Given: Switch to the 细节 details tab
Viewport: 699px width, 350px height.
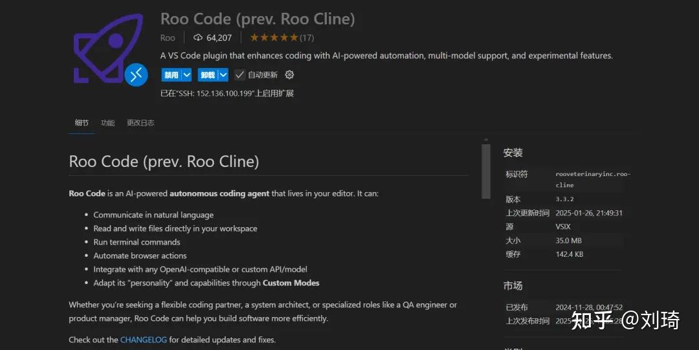Looking at the screenshot, I should point(82,123).
